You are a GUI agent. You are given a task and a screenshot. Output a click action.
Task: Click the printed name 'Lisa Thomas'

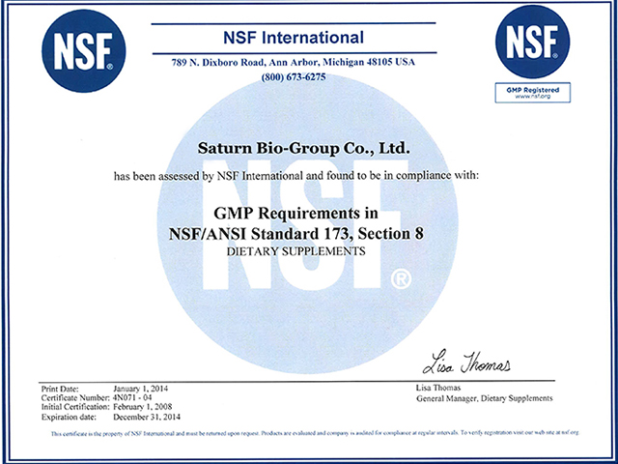(x=438, y=388)
